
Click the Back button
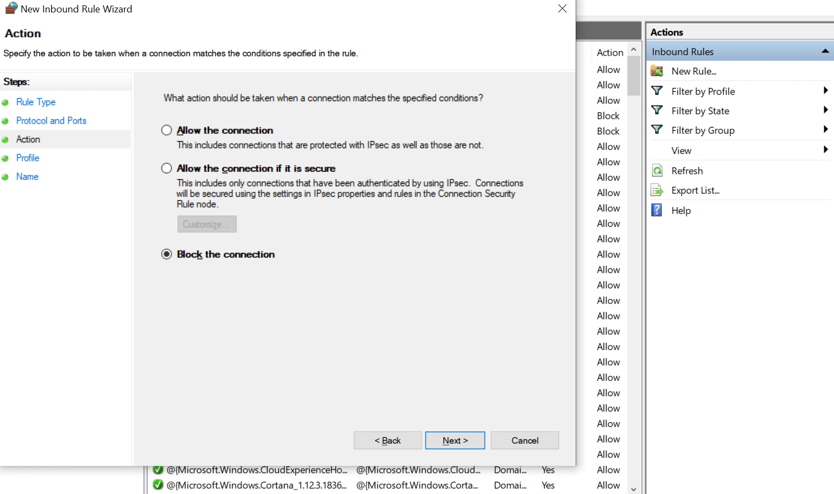388,441
